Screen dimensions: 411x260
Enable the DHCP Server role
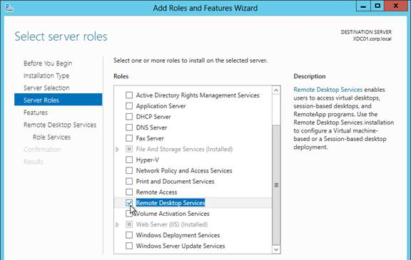(x=129, y=117)
